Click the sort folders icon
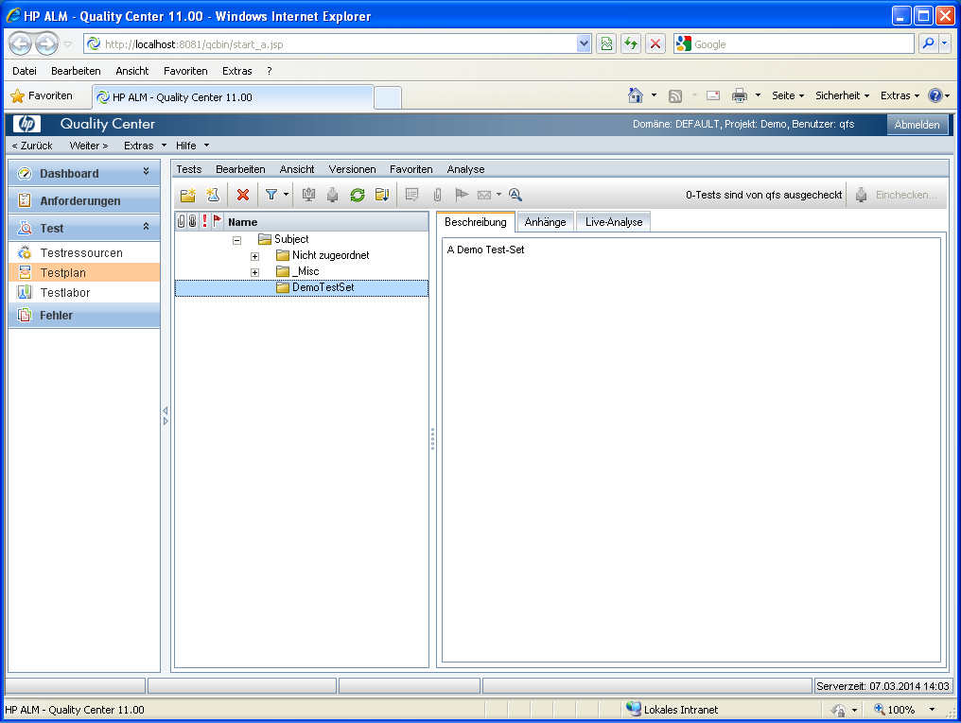This screenshot has width=961, height=723. pos(382,195)
